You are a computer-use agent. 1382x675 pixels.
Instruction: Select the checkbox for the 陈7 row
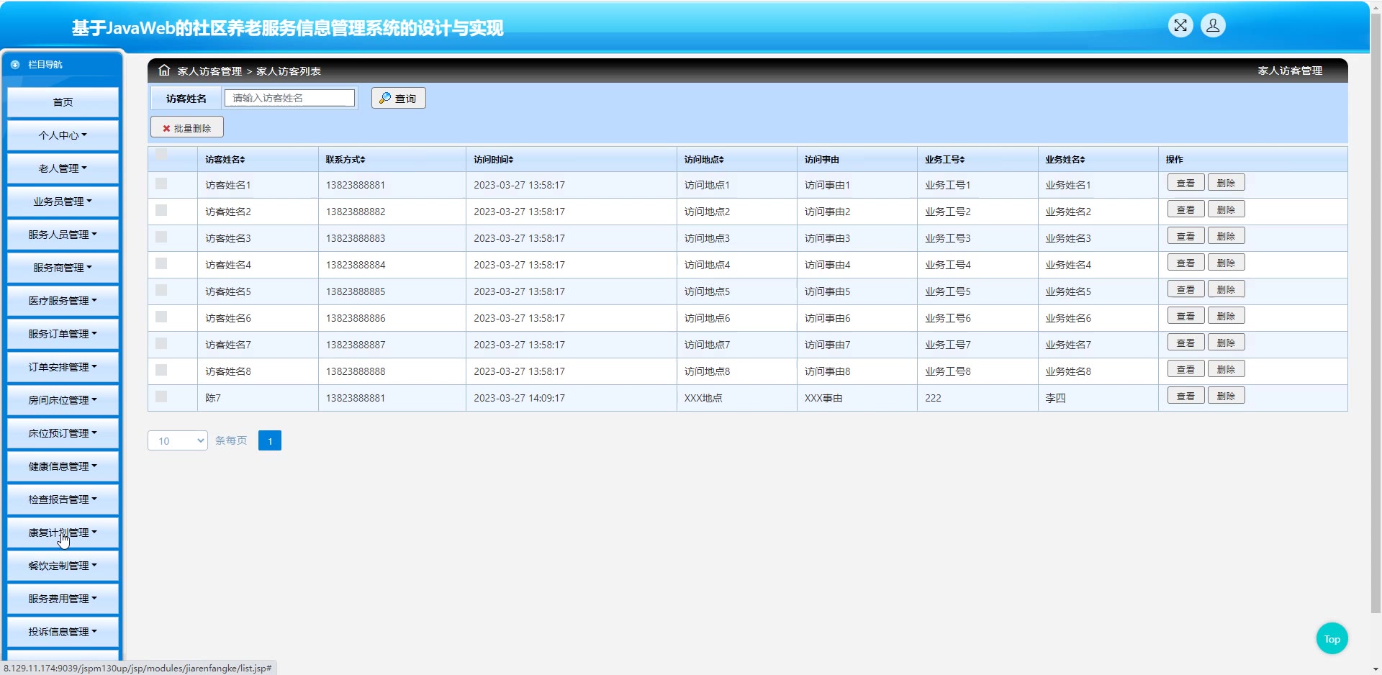click(161, 397)
